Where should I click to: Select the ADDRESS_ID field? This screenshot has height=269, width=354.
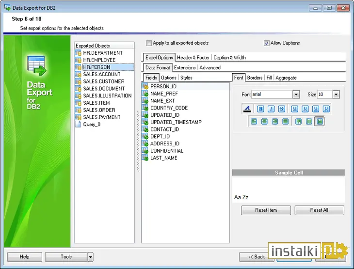click(165, 144)
